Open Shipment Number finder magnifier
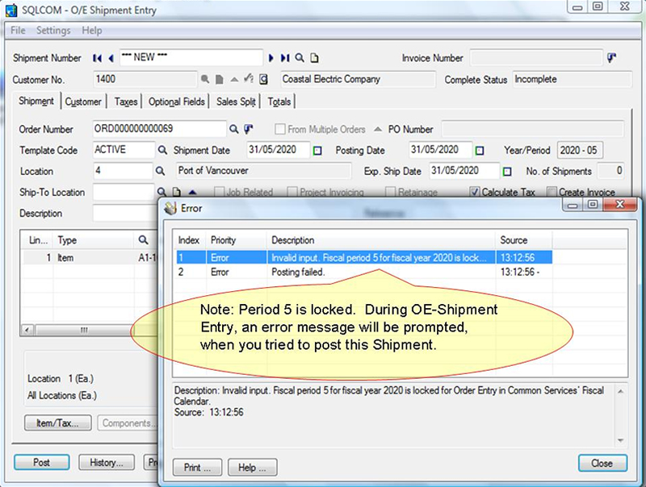 coord(300,58)
